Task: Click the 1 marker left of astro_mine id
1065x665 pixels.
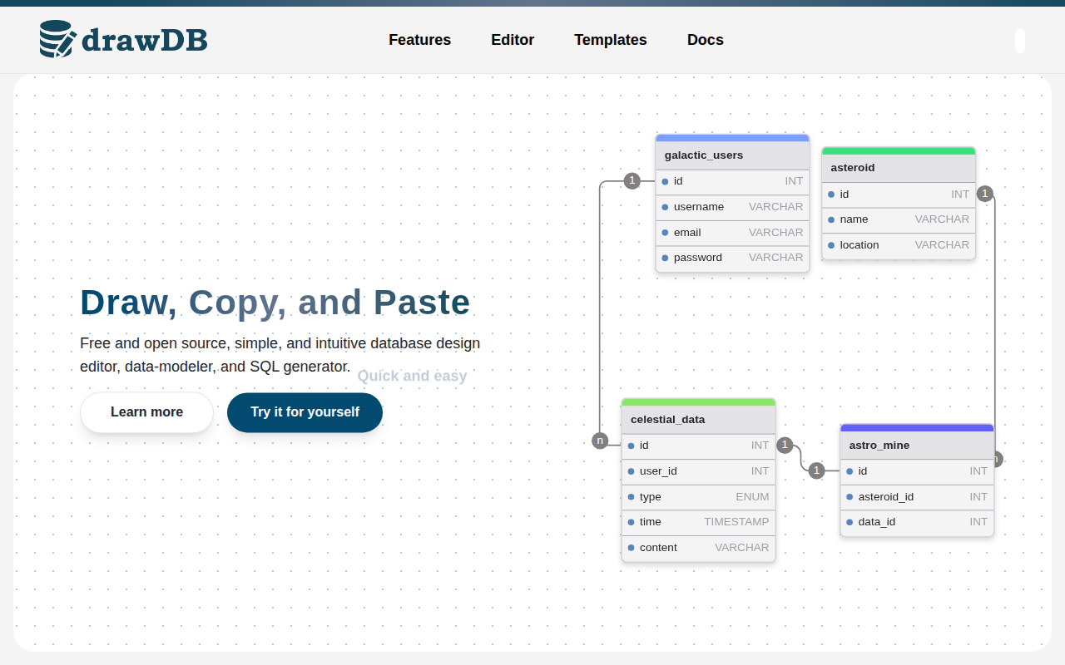Action: [816, 470]
